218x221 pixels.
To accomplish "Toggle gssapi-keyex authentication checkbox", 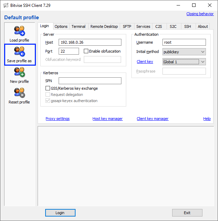I will point(48,101).
